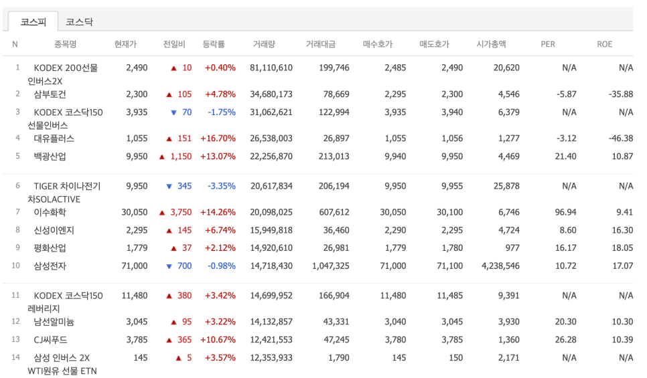The width and height of the screenshot is (647, 378).
Task: Click the 거래대금 column header
Action: (x=321, y=44)
